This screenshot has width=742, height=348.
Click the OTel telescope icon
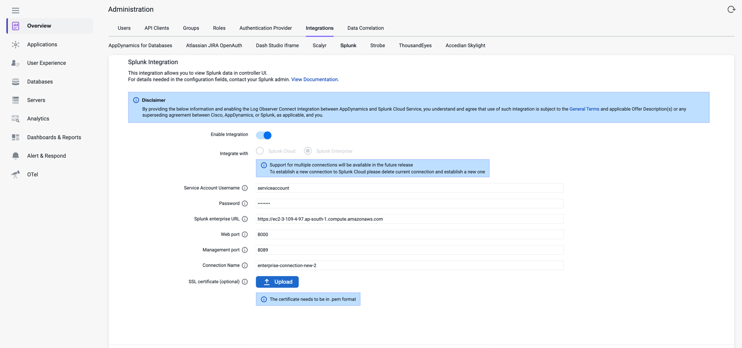(15, 174)
